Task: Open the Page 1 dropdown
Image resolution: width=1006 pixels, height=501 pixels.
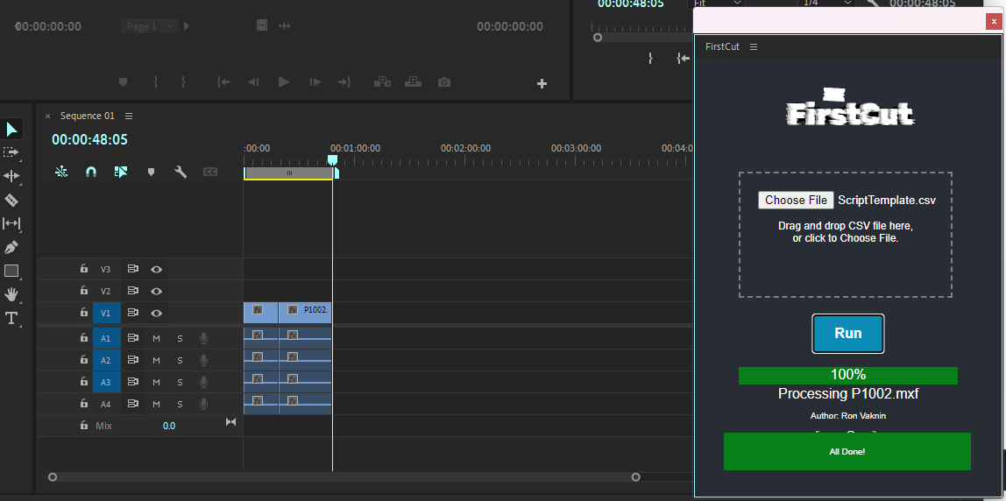Action: pos(149,26)
